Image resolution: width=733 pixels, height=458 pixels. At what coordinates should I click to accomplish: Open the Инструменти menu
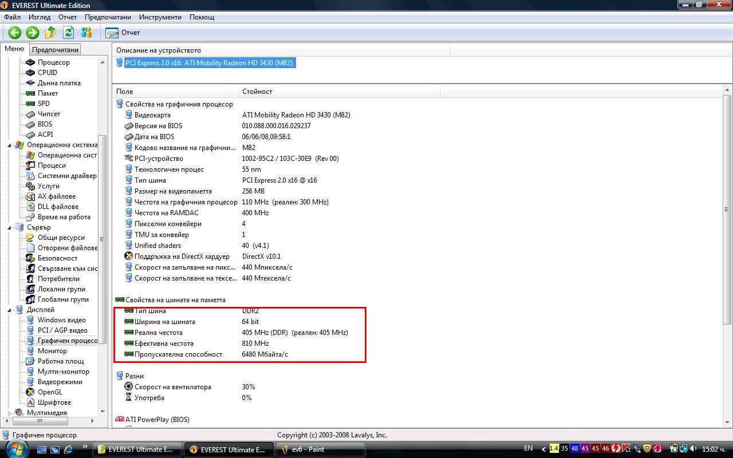[160, 17]
